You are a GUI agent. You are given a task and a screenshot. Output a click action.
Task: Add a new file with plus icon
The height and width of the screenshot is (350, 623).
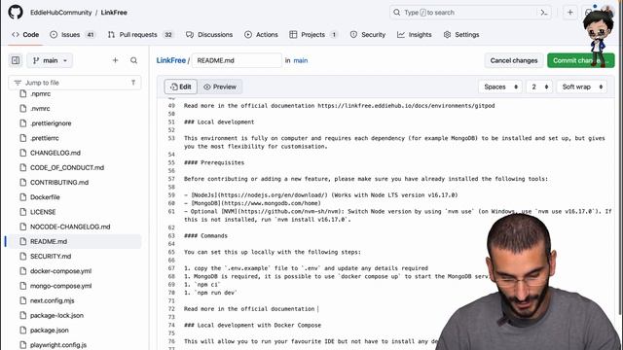[x=115, y=60]
